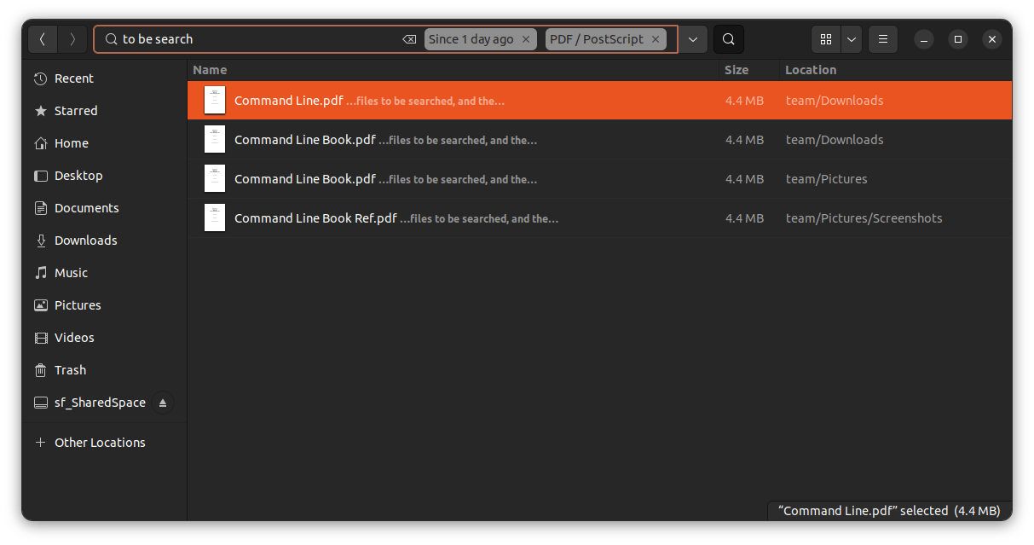This screenshot has width=1034, height=545.
Task: Open Trash from the sidebar
Action: 70,370
